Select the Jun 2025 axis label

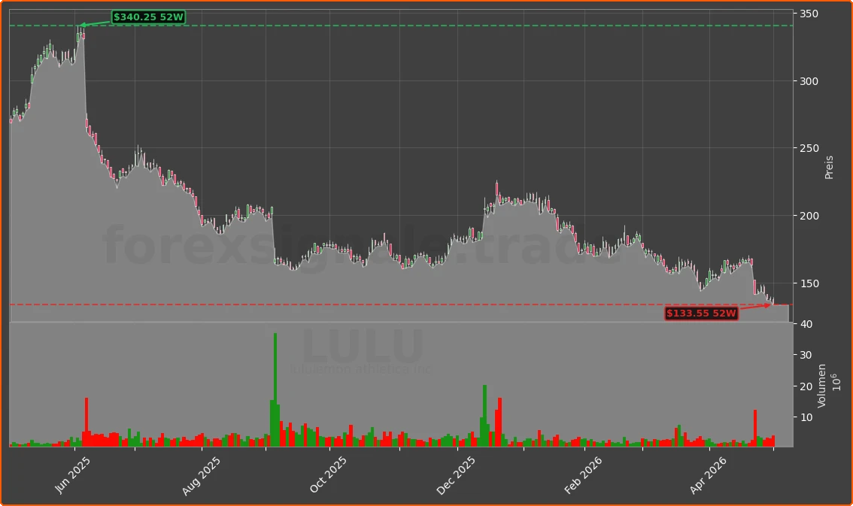point(71,475)
